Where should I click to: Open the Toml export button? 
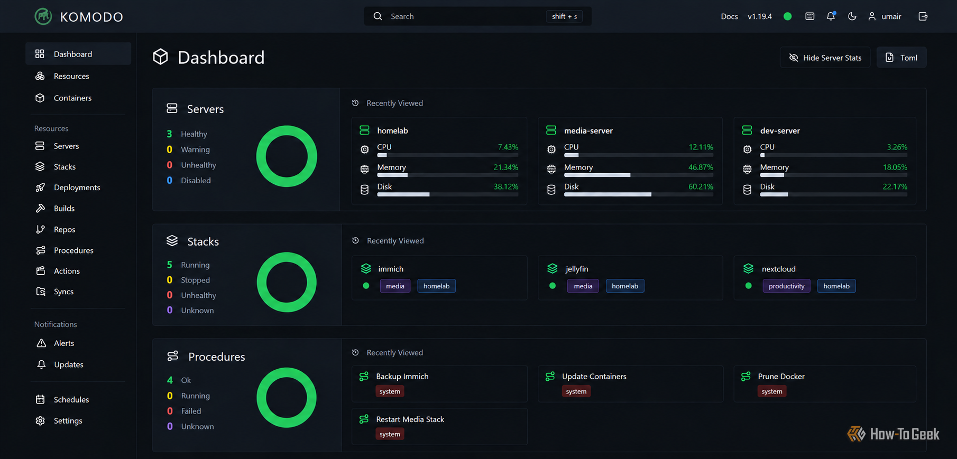tap(901, 58)
